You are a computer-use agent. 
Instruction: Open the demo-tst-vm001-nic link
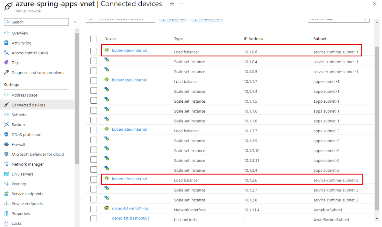130,208
